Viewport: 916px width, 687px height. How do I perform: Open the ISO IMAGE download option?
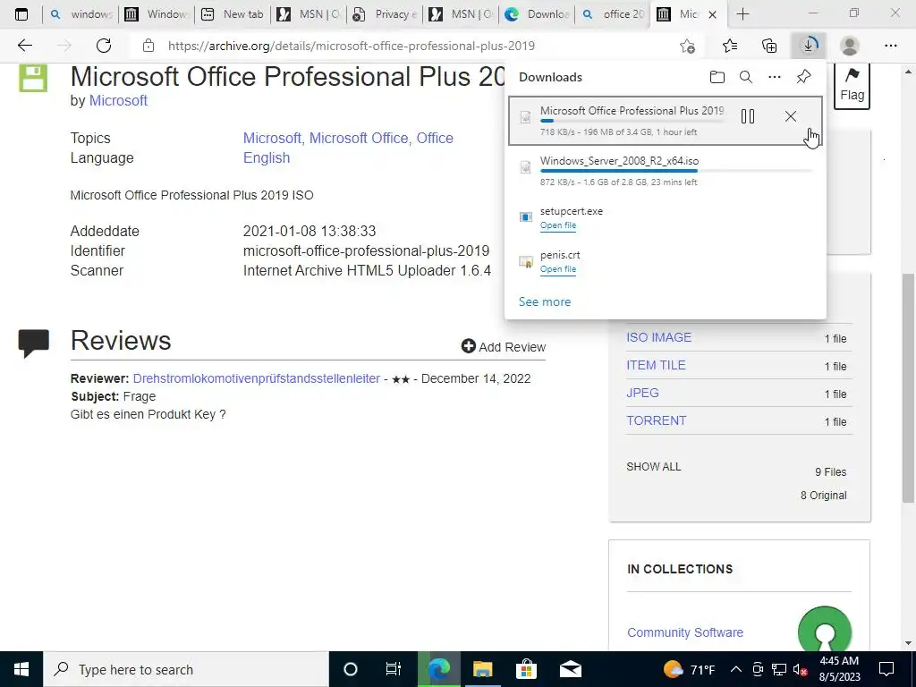click(x=658, y=337)
